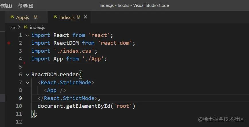Open the 帮助(H) menu

(26, 5)
